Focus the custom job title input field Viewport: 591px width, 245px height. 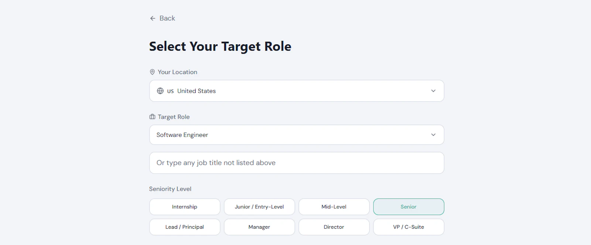click(297, 163)
